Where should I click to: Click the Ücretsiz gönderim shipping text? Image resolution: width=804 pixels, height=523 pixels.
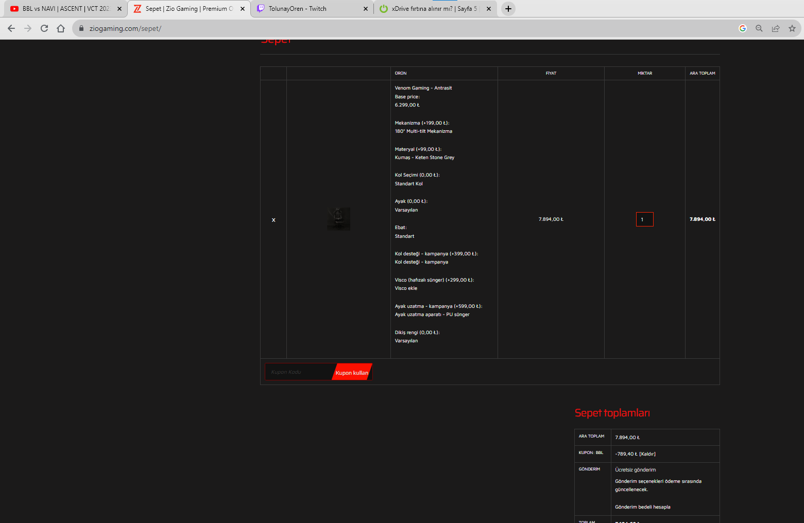[636, 470]
